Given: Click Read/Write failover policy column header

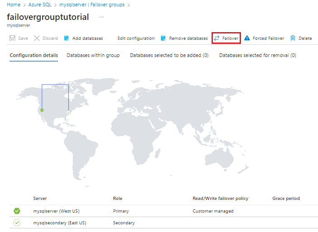Looking at the screenshot, I should 221,199.
